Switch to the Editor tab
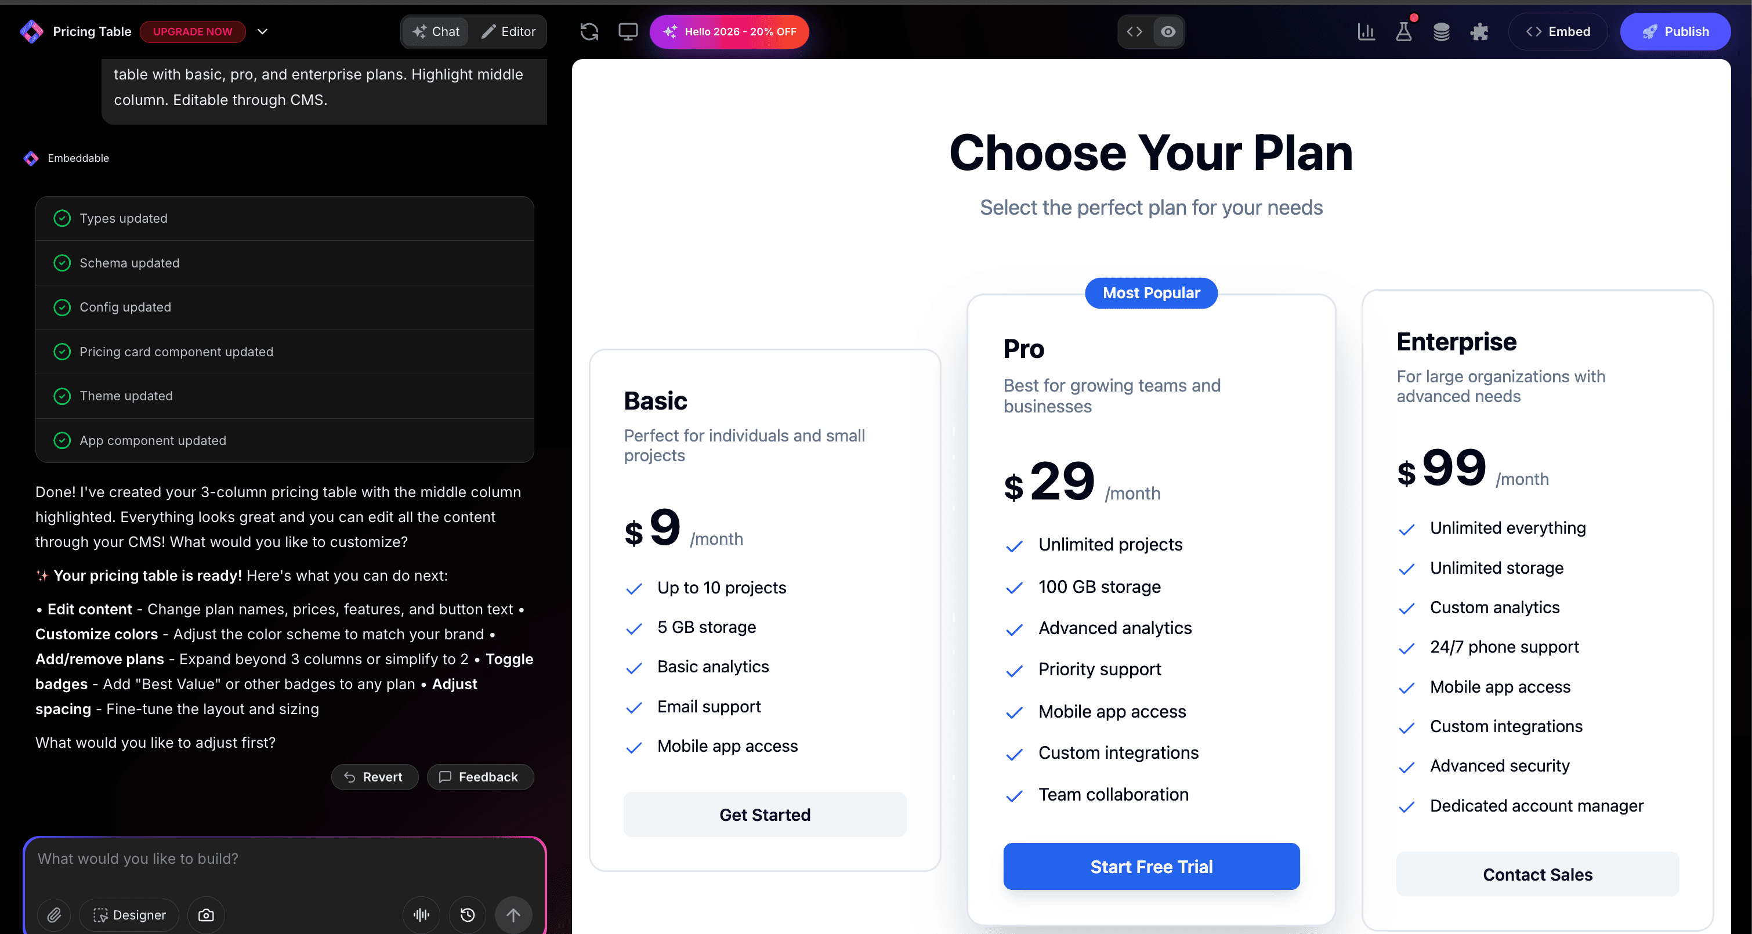The width and height of the screenshot is (1752, 934). tap(509, 31)
